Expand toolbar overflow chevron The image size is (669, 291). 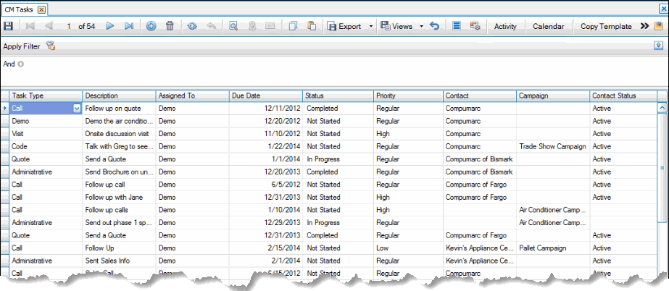tap(644, 26)
